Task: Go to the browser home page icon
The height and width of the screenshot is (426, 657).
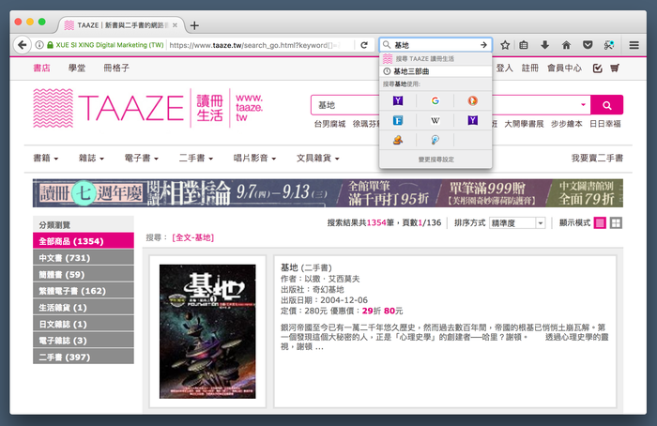Action: [x=566, y=45]
